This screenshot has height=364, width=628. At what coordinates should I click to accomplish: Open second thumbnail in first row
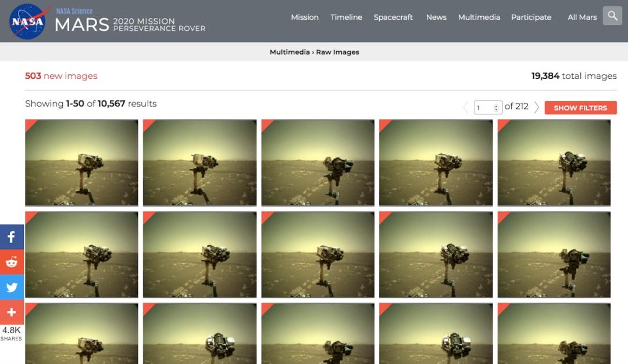(200, 163)
